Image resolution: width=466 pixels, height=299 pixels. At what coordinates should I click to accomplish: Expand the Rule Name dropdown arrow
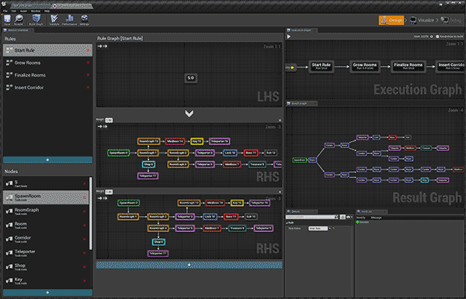pos(329,229)
